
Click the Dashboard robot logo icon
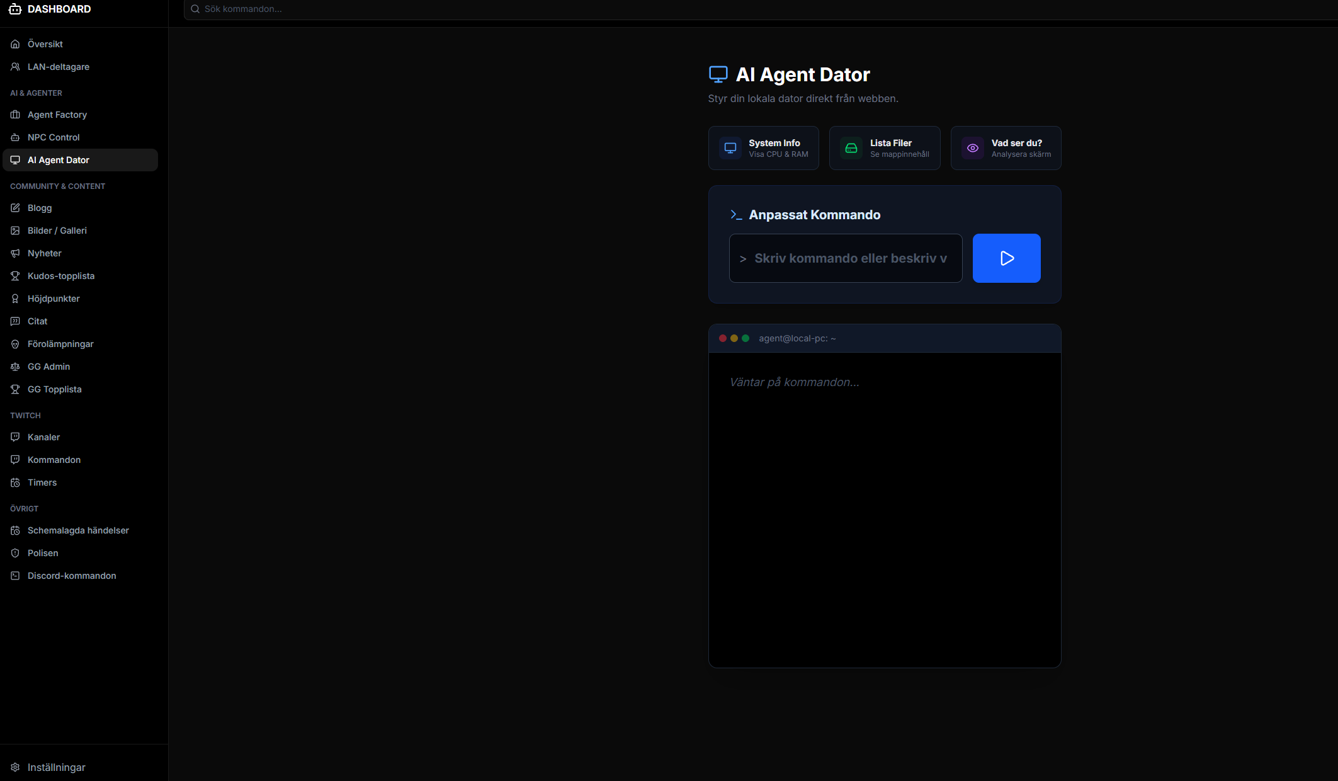point(15,9)
